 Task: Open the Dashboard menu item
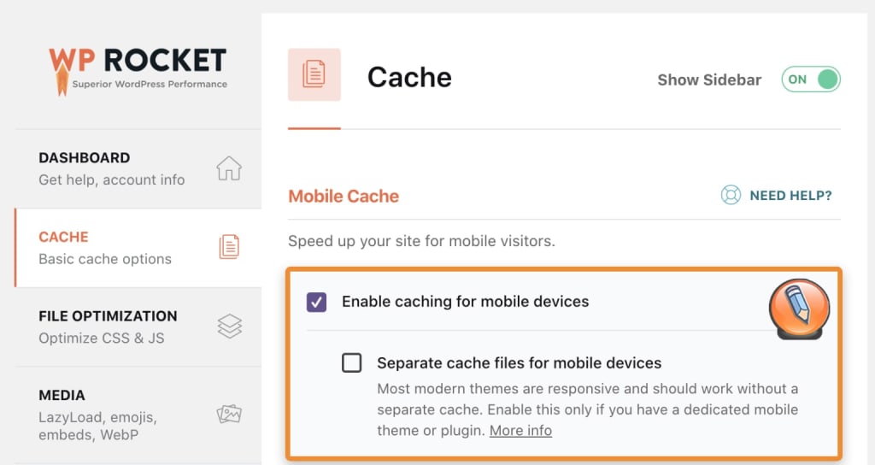click(111, 168)
